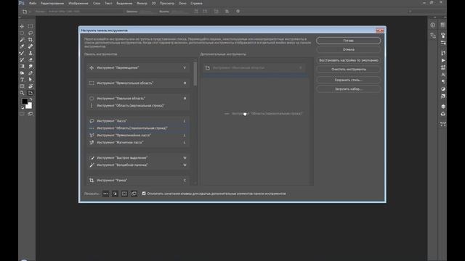Select the Gradient tool in the toolbox
Screen dimensions: 465x261
point(22,66)
